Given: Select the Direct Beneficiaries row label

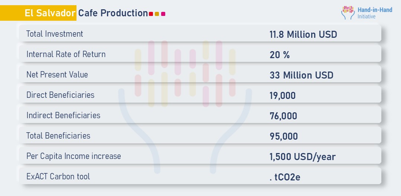Looking at the screenshot, I should pyautogui.click(x=60, y=95).
